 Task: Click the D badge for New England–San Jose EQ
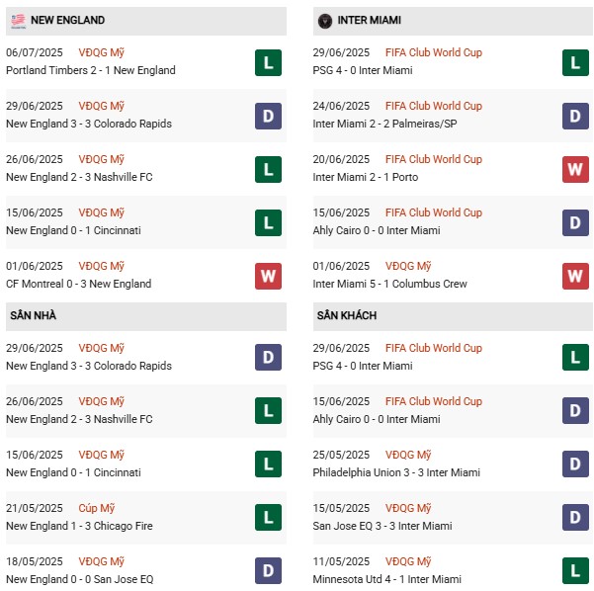click(267, 571)
